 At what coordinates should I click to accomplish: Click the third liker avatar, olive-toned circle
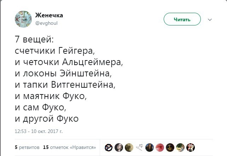click(x=129, y=147)
